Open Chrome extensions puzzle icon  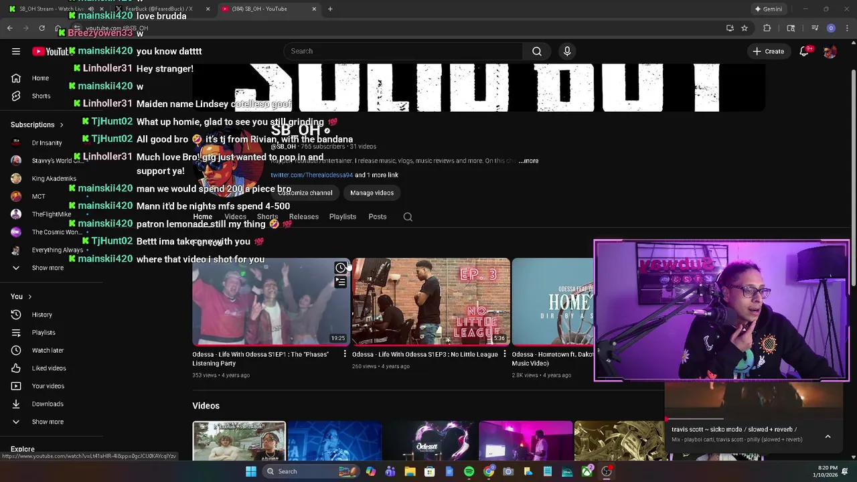767,28
